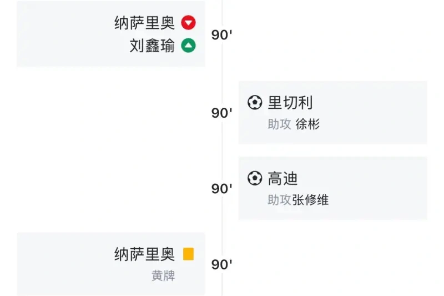Click the 90' marker beside 里切利 goal
This screenshot has width=444, height=296.
tap(221, 113)
